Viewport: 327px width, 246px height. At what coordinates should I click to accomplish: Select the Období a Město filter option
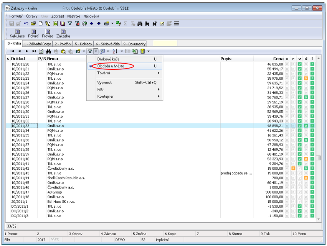point(111,66)
